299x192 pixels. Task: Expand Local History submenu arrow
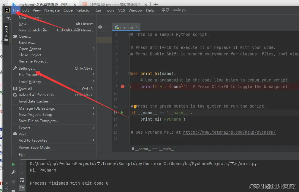[x=94, y=81]
